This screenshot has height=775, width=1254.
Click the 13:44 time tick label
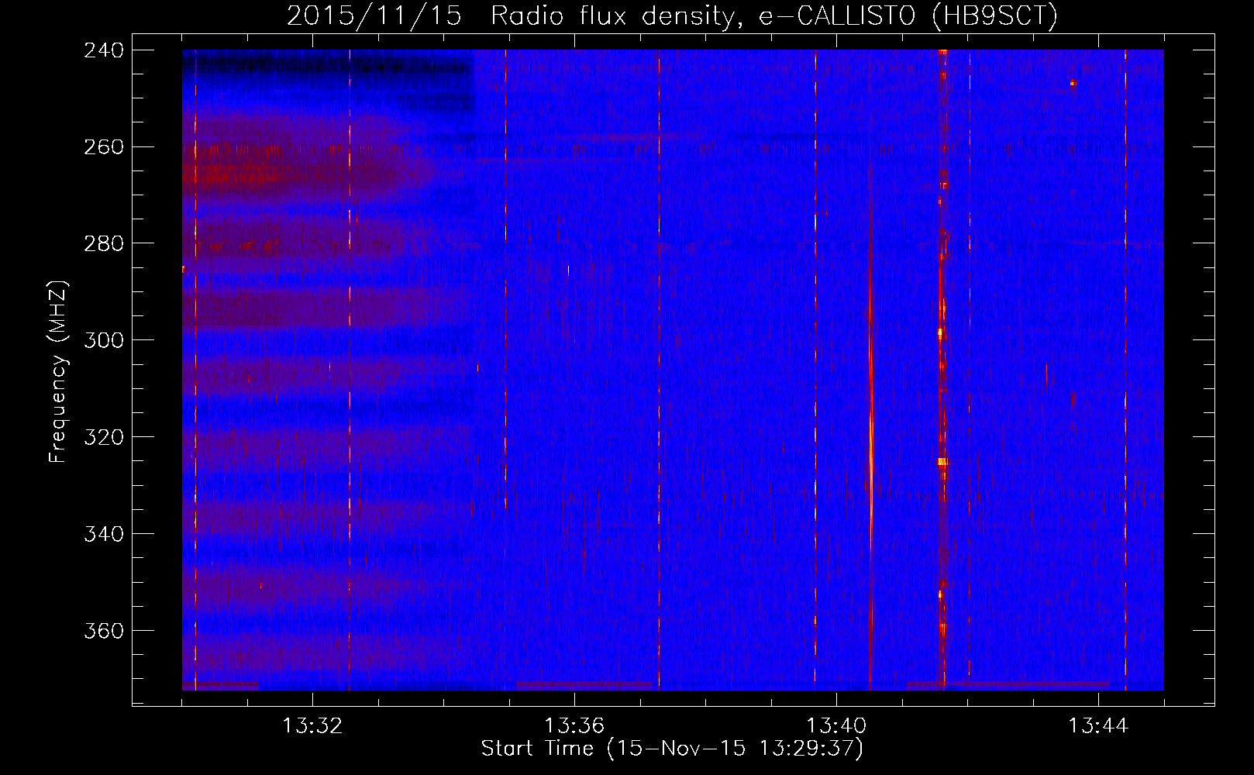pos(1098,726)
